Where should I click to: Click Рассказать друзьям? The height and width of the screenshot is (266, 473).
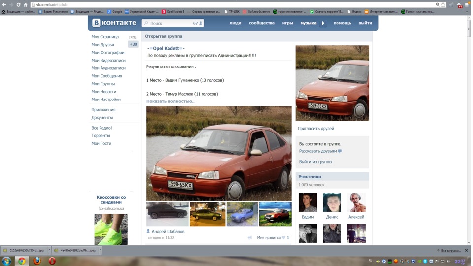click(318, 151)
